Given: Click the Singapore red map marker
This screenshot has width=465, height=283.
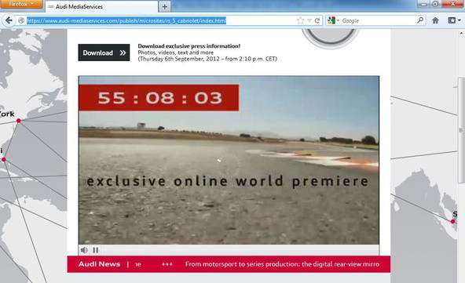Looking at the screenshot, I should point(453,221).
